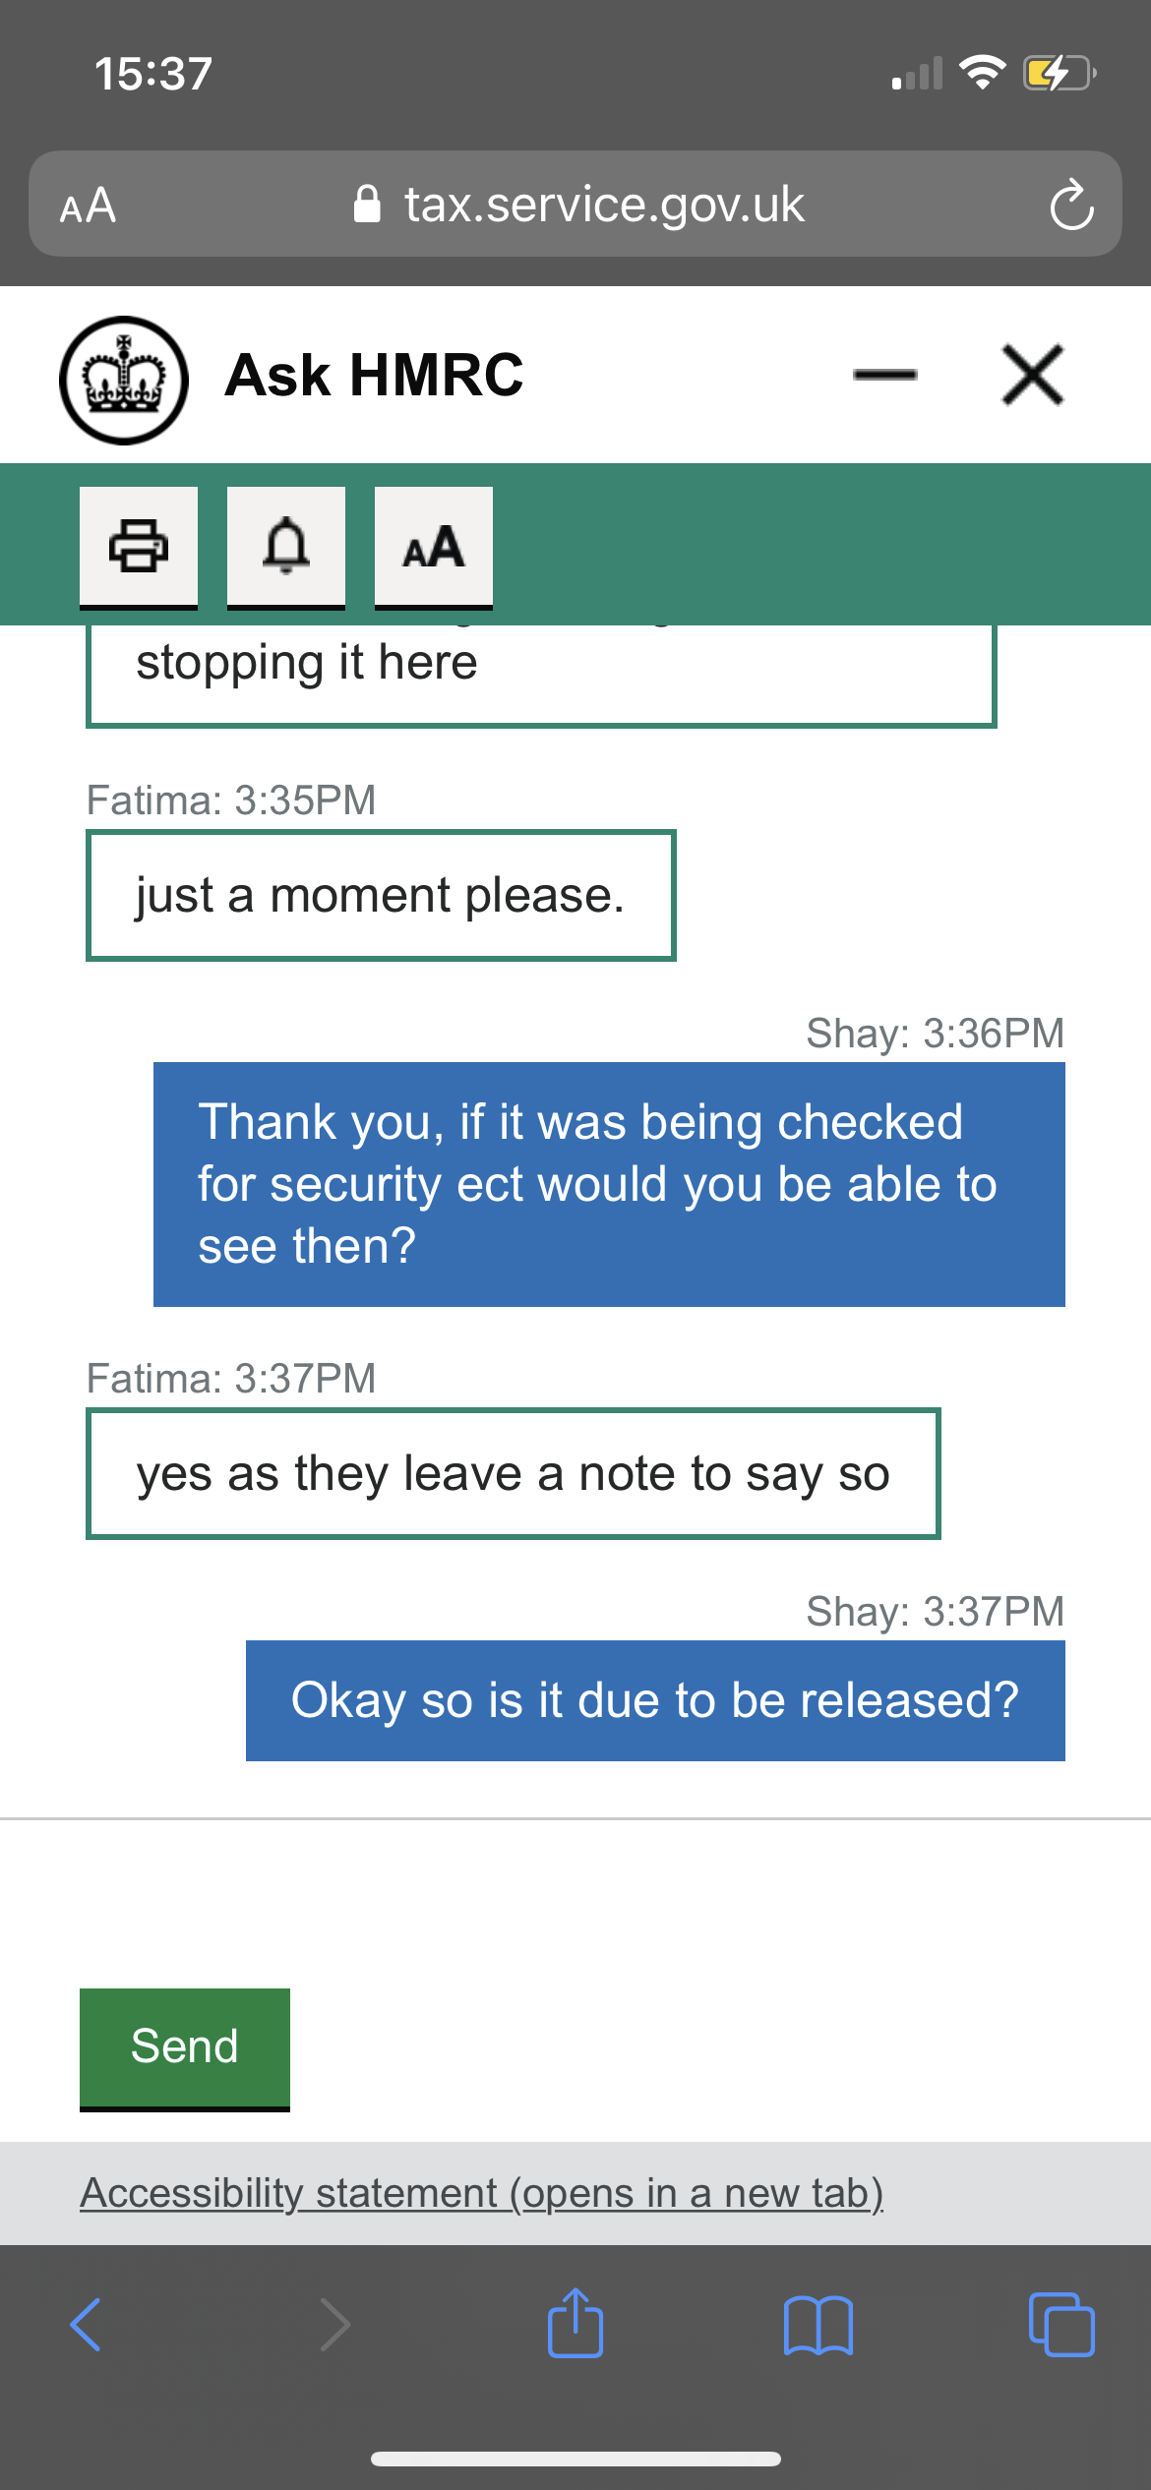Send the chat message
Screen dimensions: 1151x2490
point(185,2047)
